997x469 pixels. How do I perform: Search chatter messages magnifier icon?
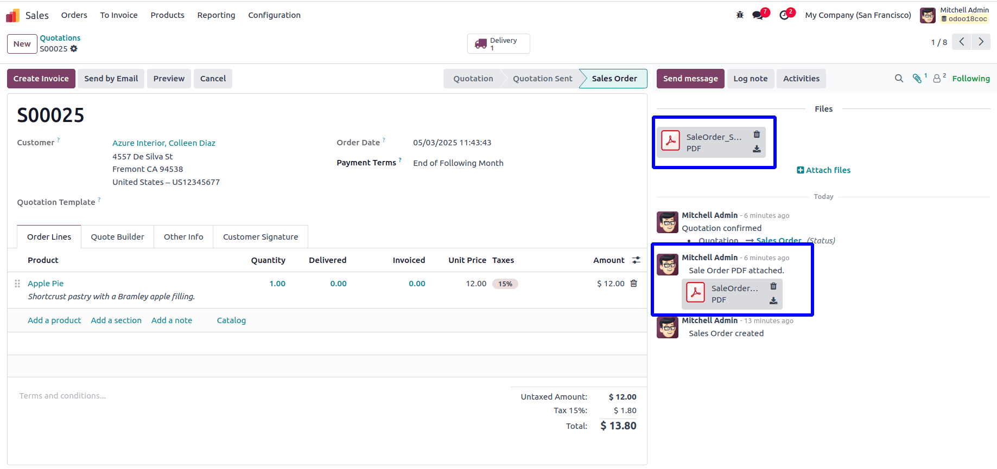[x=899, y=79]
